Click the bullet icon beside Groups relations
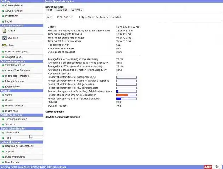This screenshot has height=169, width=223. (x=3, y=106)
